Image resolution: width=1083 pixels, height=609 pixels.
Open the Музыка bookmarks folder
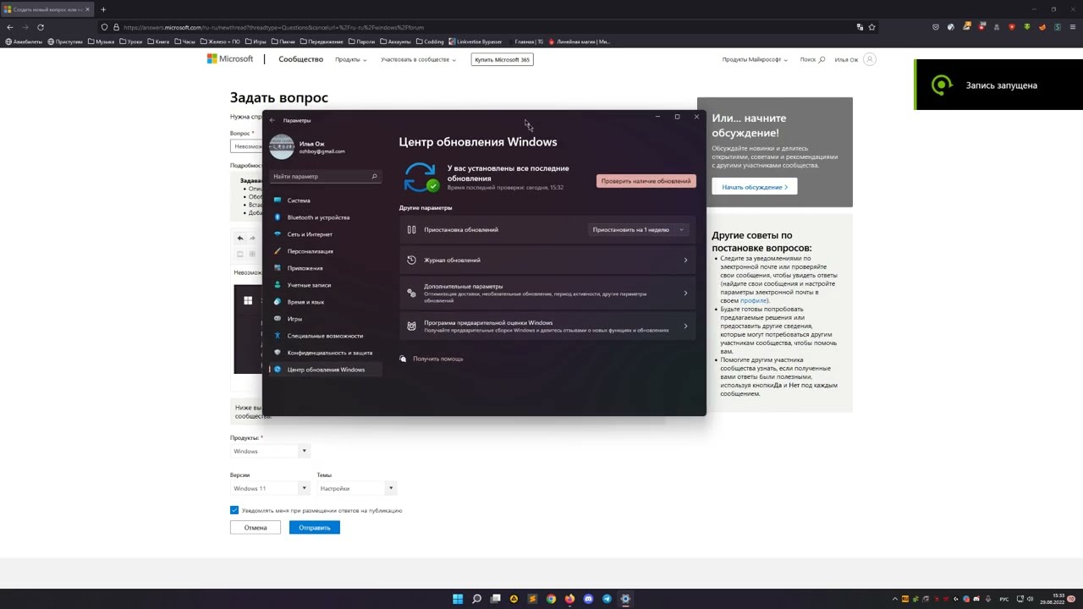coord(102,41)
